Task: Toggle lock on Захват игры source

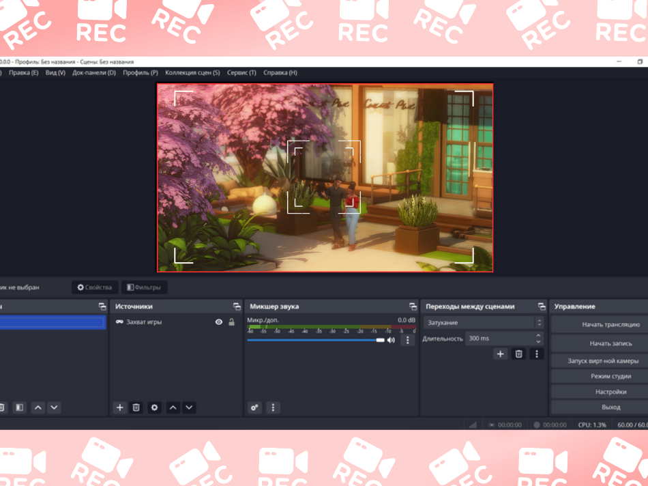Action: point(231,322)
